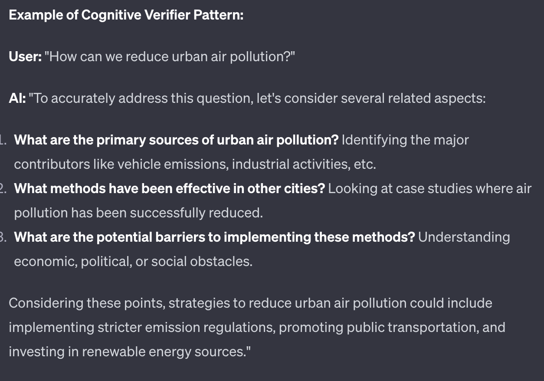Viewport: 544px width, 381px height.
Task: Click 'What methods have been effective in other cities?'
Action: tap(169, 189)
